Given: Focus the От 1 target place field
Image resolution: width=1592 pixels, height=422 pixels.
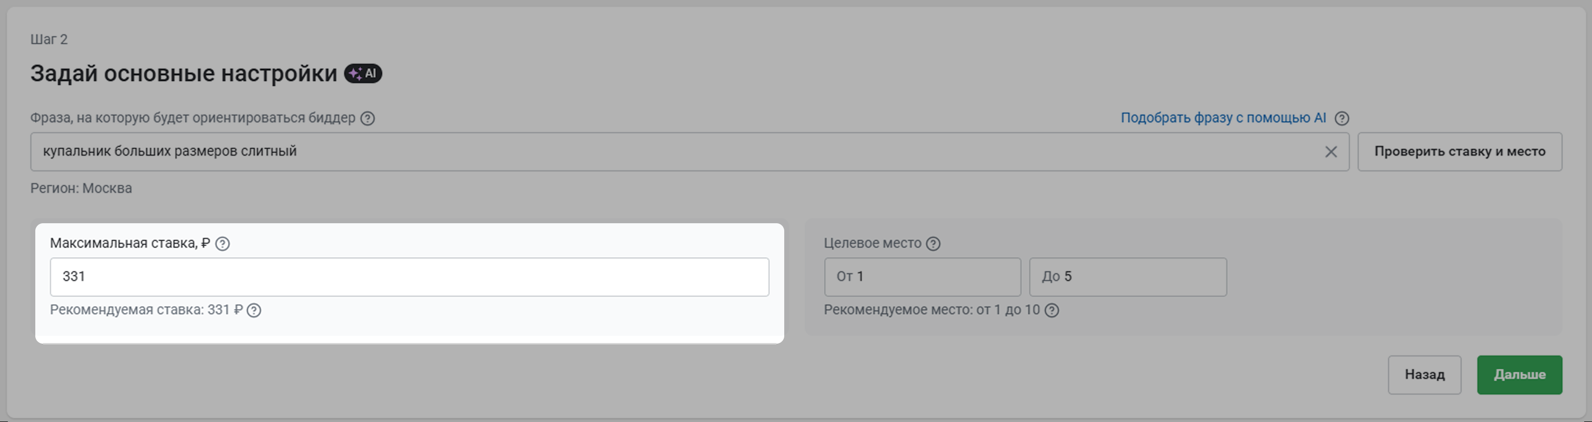Looking at the screenshot, I should [922, 277].
